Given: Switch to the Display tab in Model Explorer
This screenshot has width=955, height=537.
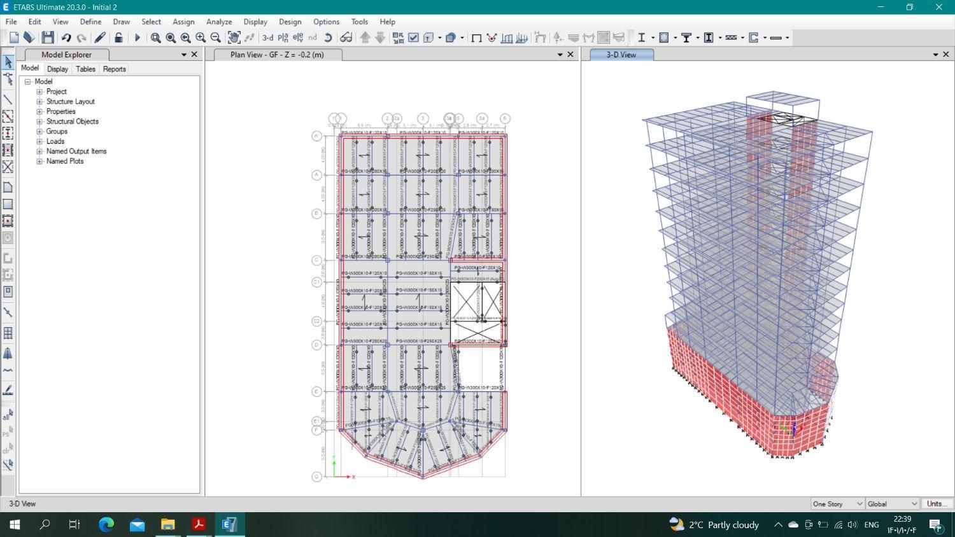Looking at the screenshot, I should (x=57, y=69).
